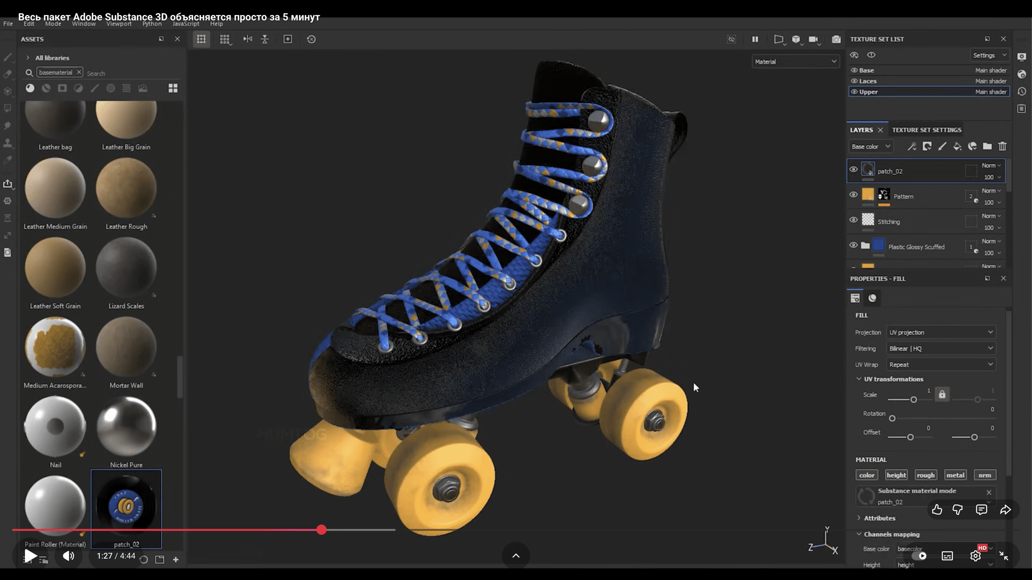Click the add folder icon in Layers

click(987, 146)
